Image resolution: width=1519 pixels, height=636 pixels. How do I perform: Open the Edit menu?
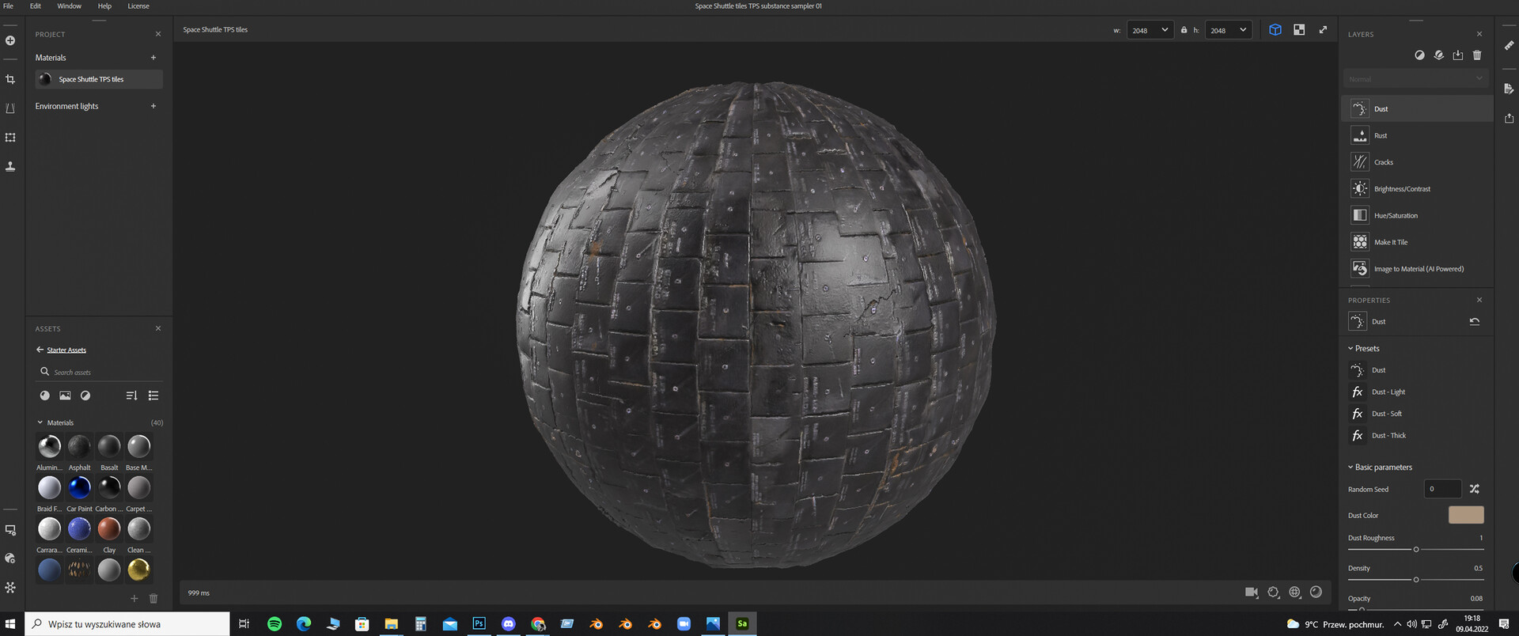coord(36,6)
